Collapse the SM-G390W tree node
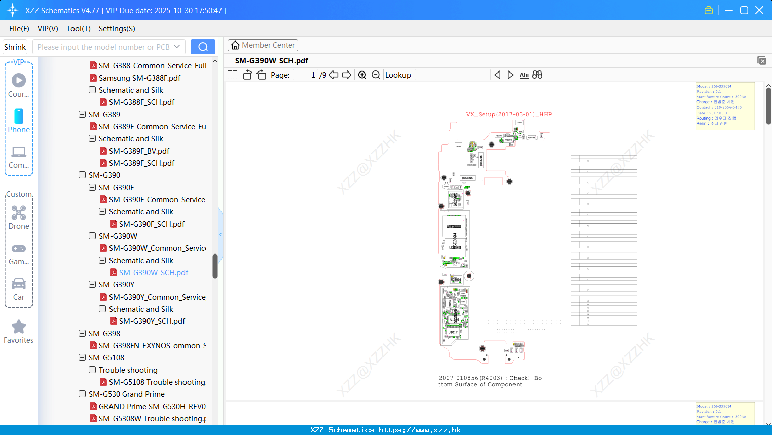Screen dimensions: 772x435 click(92, 236)
